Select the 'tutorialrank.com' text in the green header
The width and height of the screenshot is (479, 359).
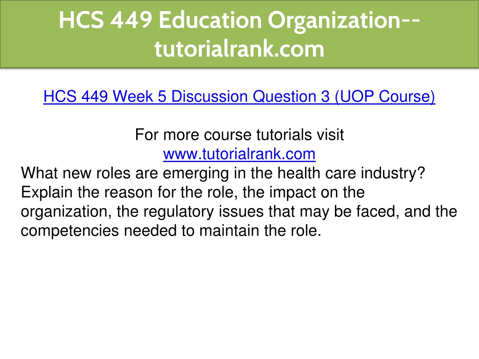(239, 49)
